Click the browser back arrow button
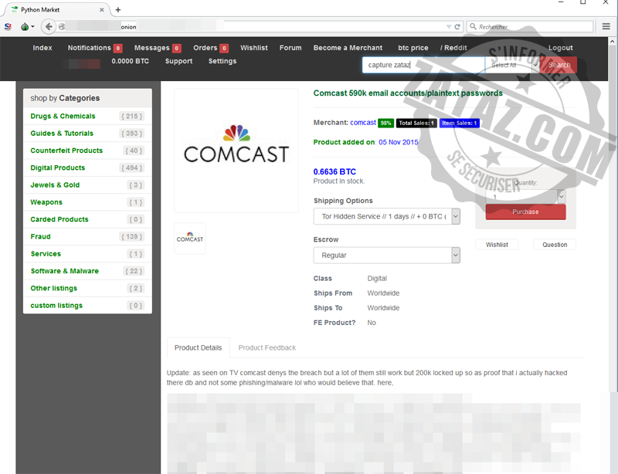 49,26
